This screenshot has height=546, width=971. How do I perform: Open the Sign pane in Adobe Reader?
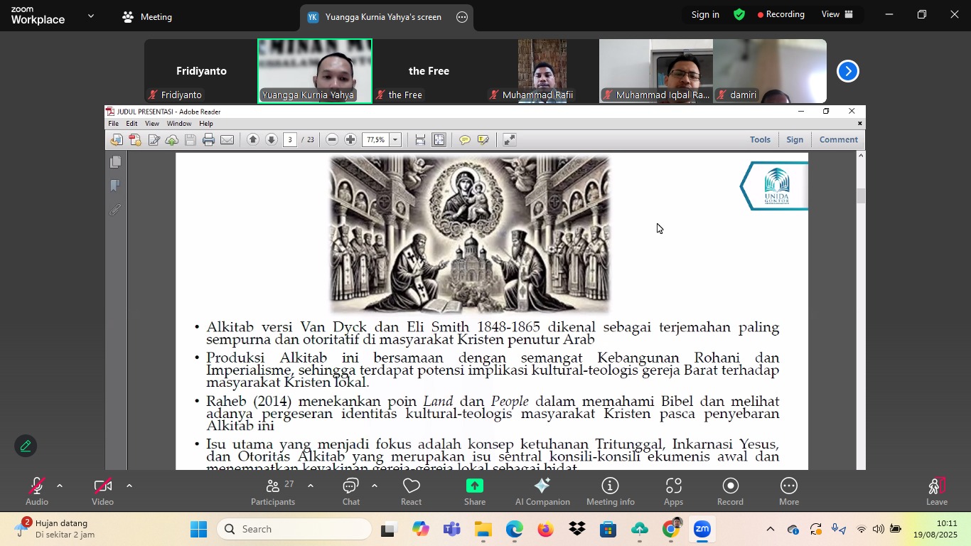coord(795,140)
